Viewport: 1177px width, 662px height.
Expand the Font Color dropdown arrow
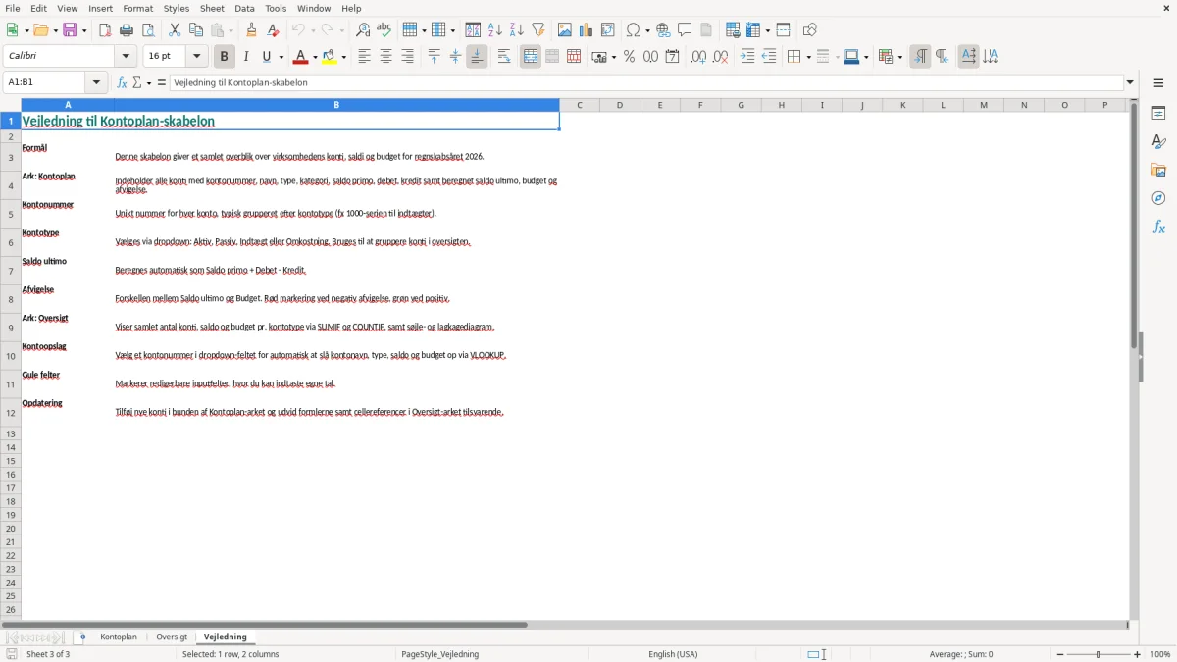click(x=314, y=57)
